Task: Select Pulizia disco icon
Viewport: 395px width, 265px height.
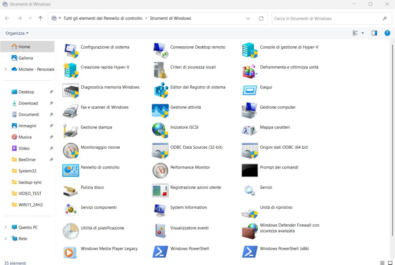Action: (x=71, y=191)
